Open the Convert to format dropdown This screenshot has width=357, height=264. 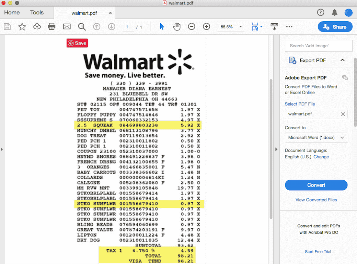pyautogui.click(x=316, y=137)
